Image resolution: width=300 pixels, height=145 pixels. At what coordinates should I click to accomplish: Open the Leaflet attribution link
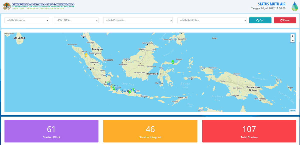[292, 110]
